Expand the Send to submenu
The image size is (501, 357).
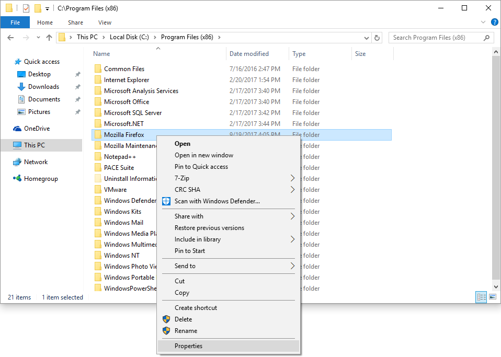point(229,266)
